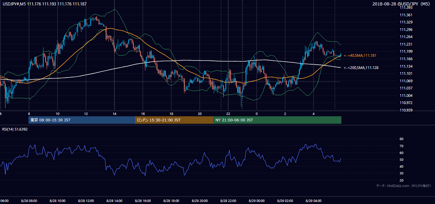Click the 8/28 18:00 time label
435x204 pixels.
tap(171, 201)
